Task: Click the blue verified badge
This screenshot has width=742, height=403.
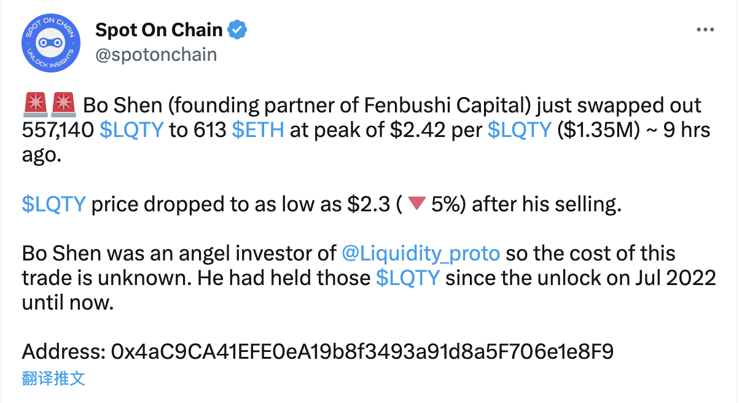Action: (238, 29)
